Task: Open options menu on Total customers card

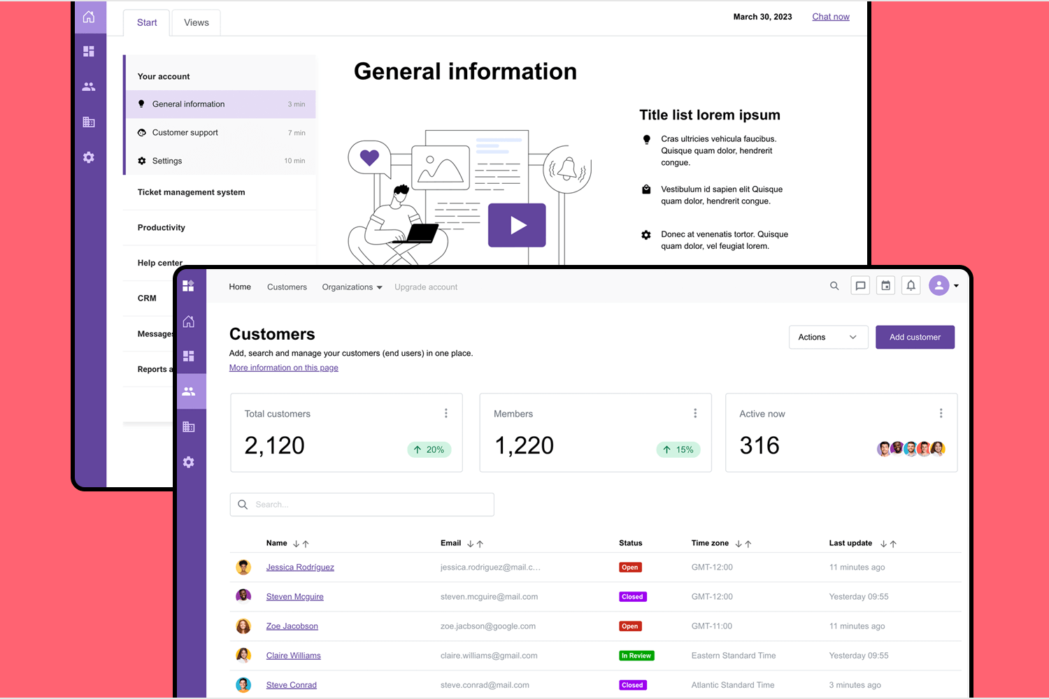Action: pos(446,413)
